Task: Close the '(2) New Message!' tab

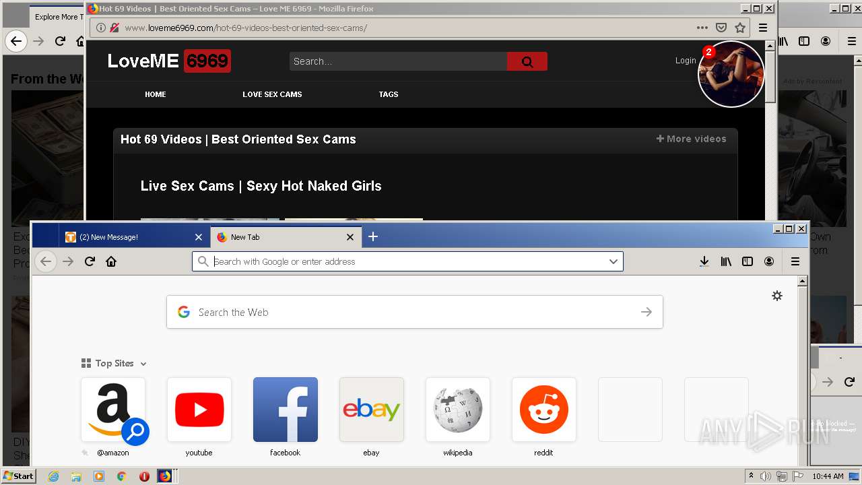Action: (199, 237)
